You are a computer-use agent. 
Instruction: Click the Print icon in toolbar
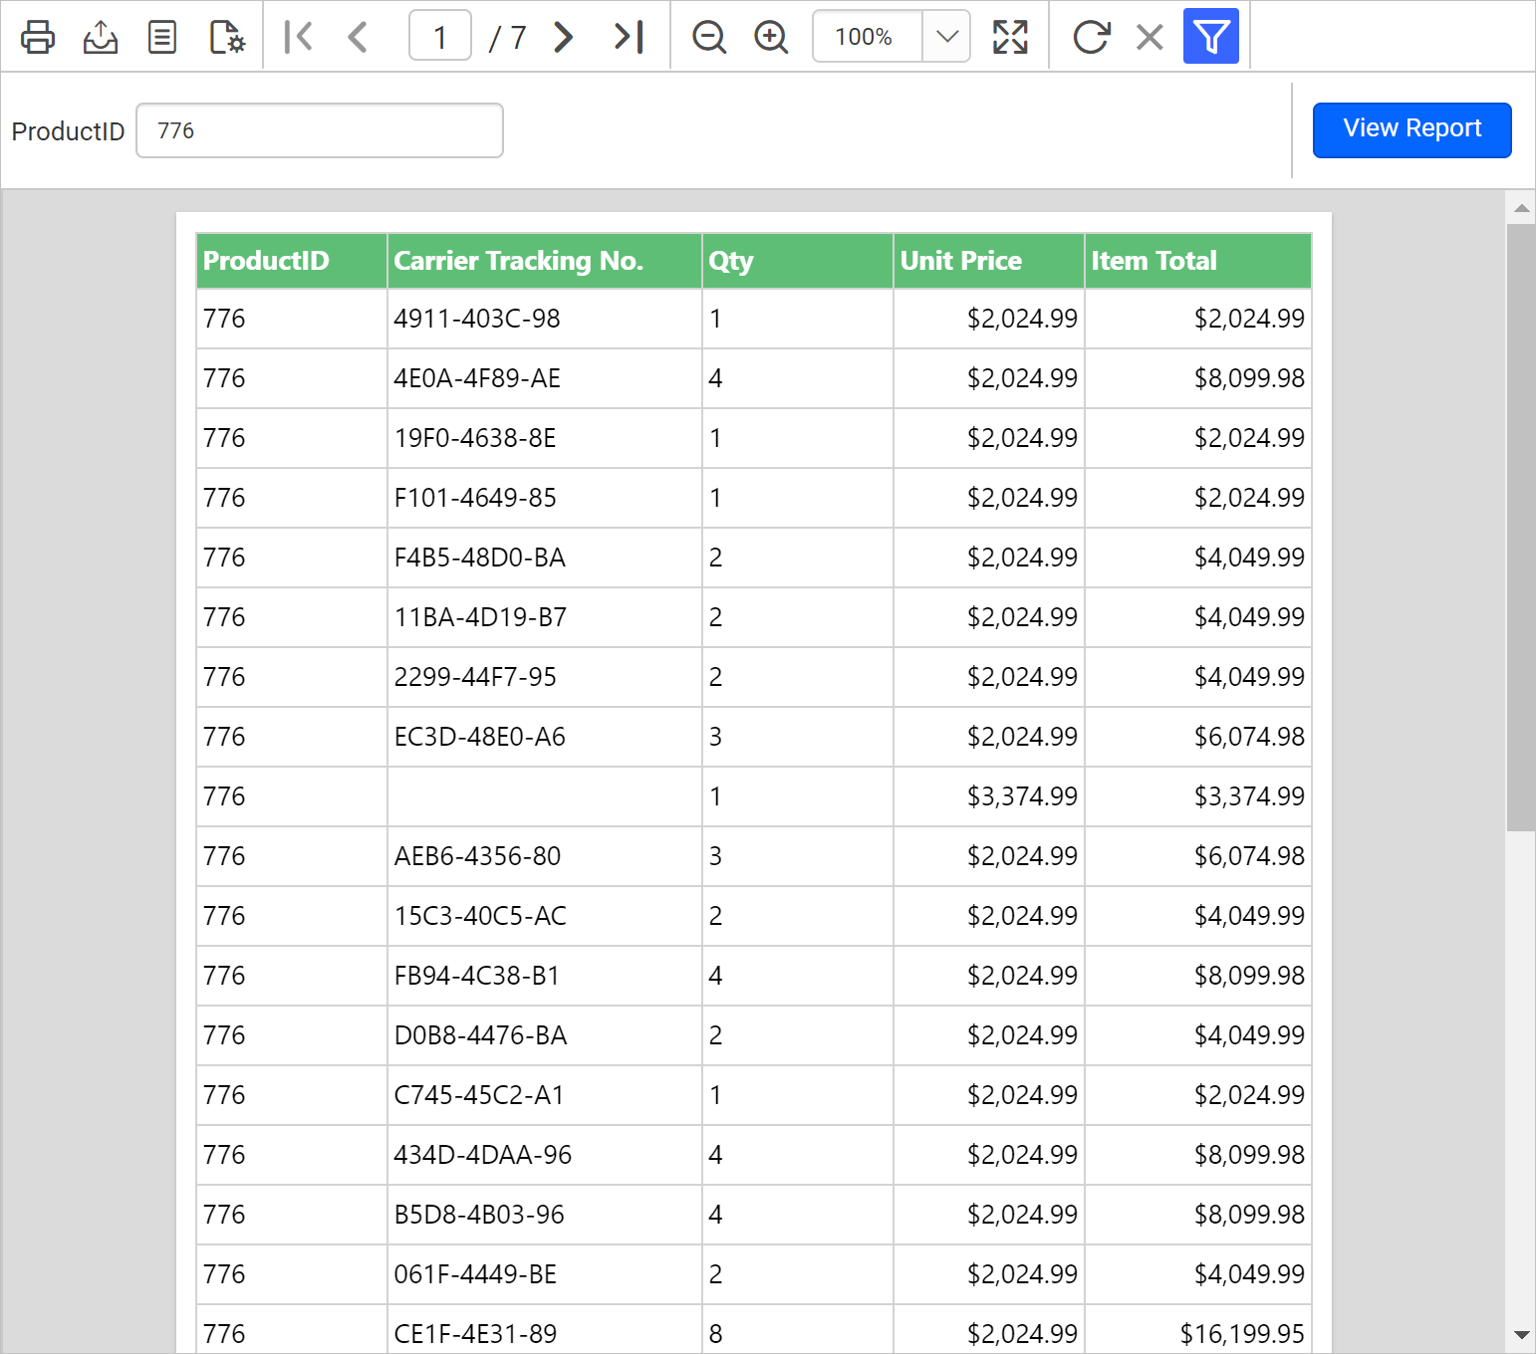[x=38, y=37]
